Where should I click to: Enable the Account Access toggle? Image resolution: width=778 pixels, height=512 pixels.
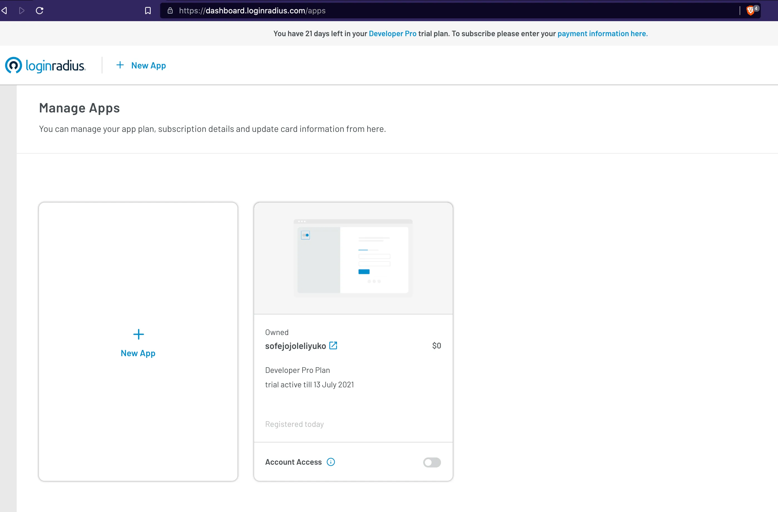pyautogui.click(x=432, y=462)
